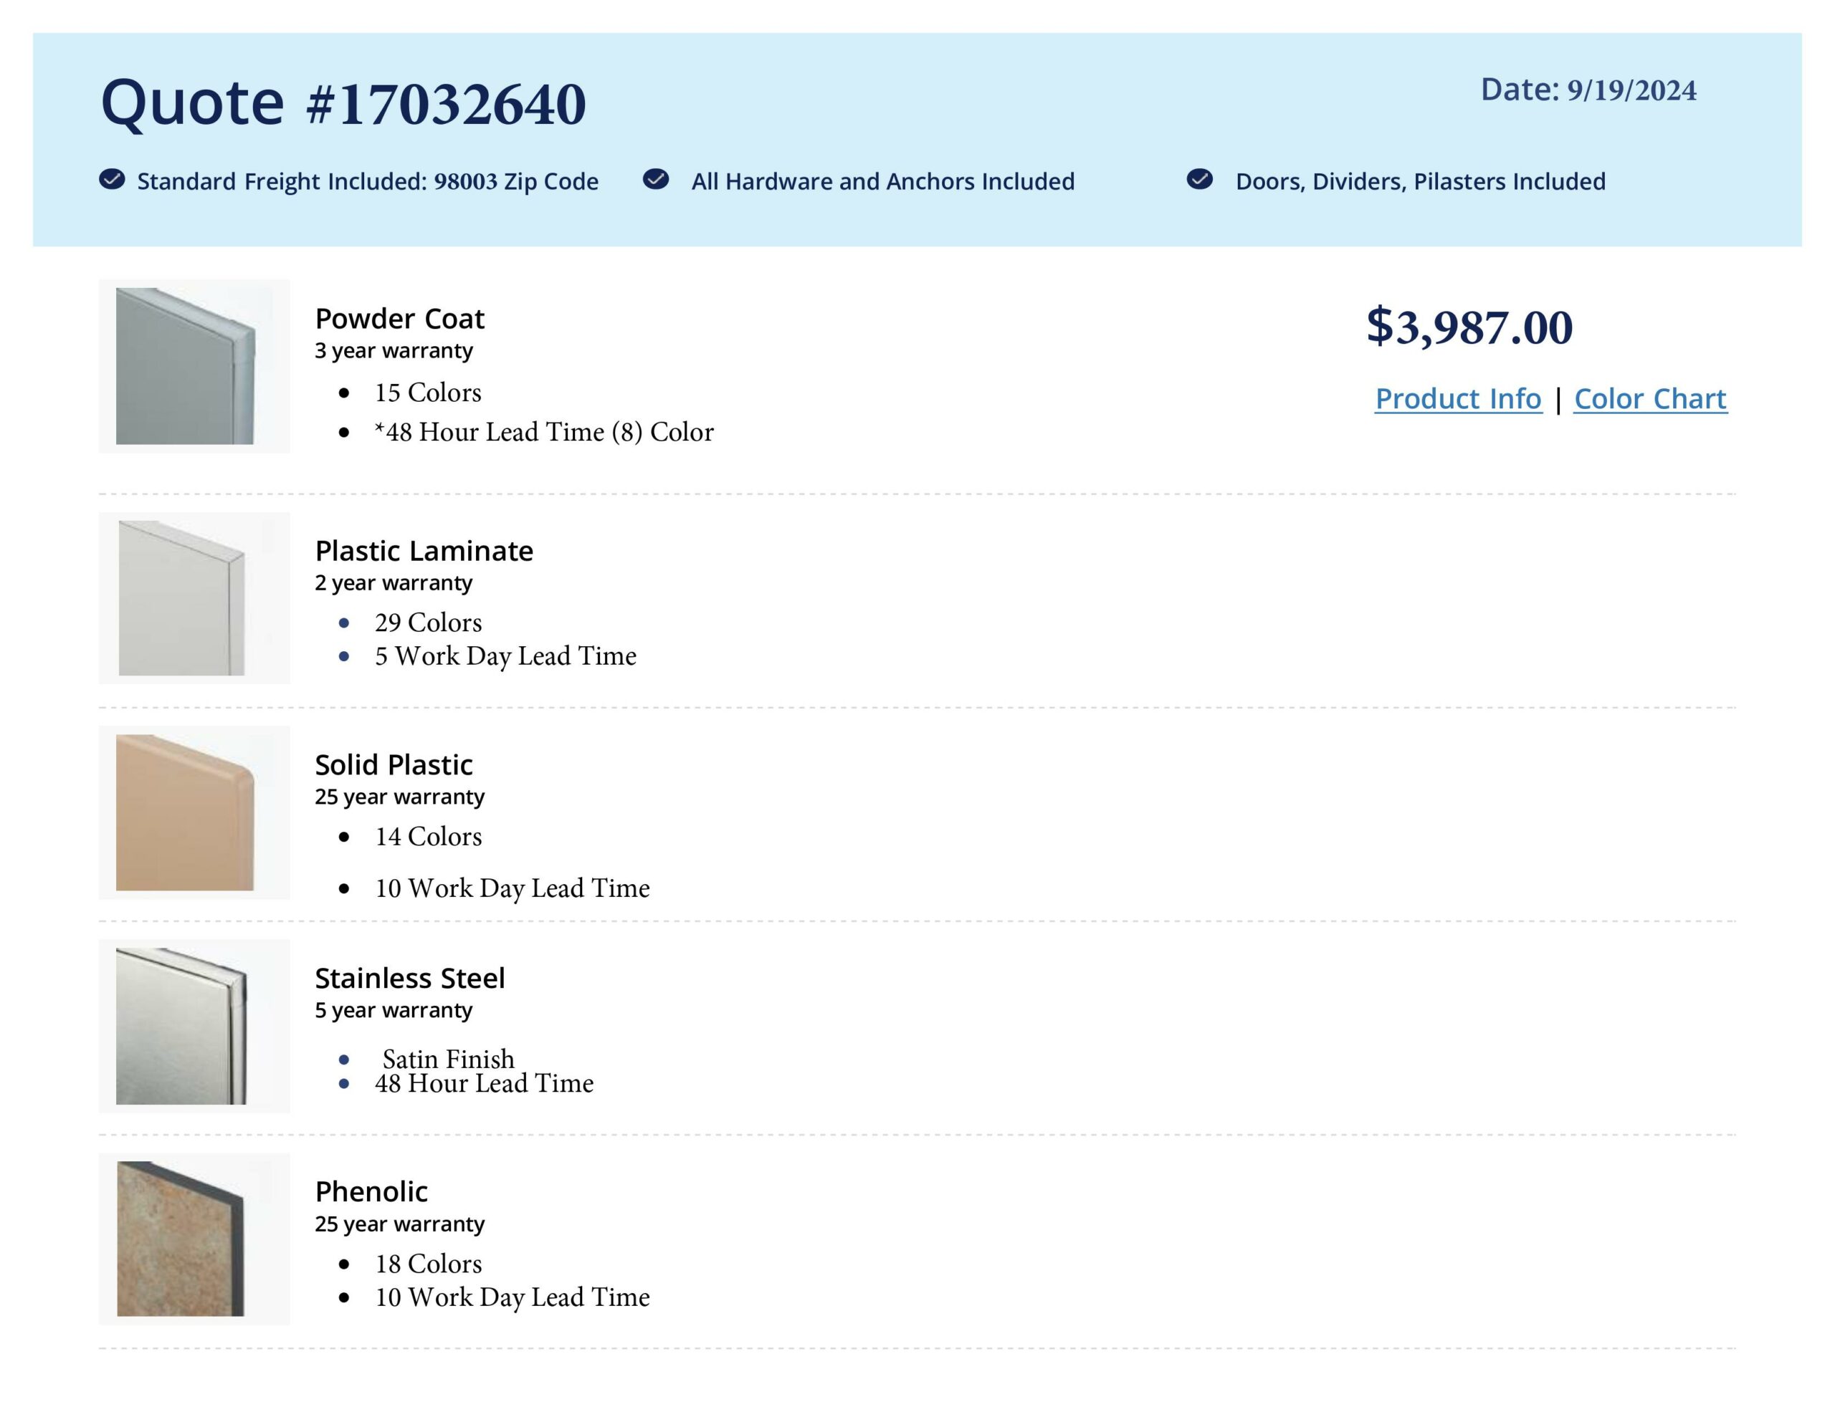The width and height of the screenshot is (1835, 1417).
Task: Click the date 9/19/2024
Action: pyautogui.click(x=1631, y=91)
